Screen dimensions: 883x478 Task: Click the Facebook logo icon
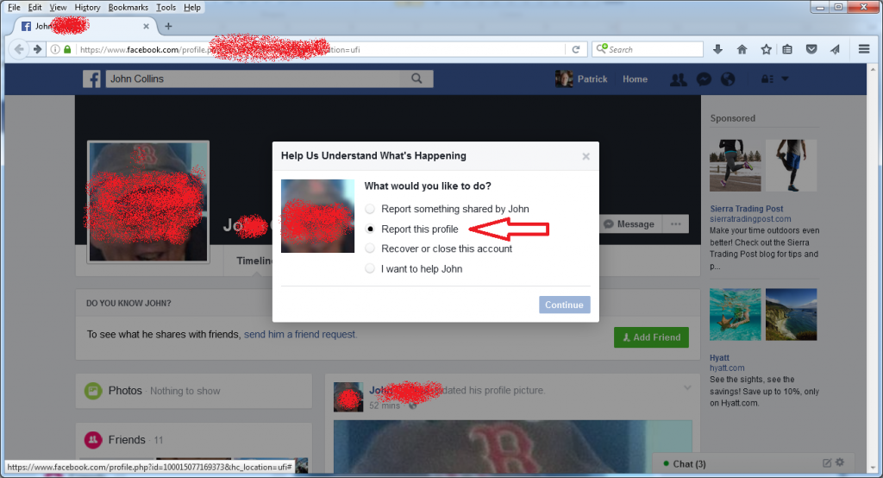pos(91,79)
